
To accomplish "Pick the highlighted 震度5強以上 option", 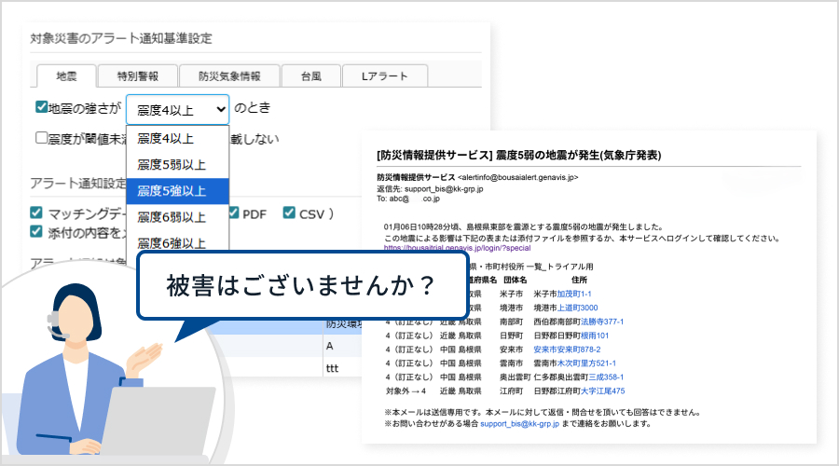I will tap(178, 191).
